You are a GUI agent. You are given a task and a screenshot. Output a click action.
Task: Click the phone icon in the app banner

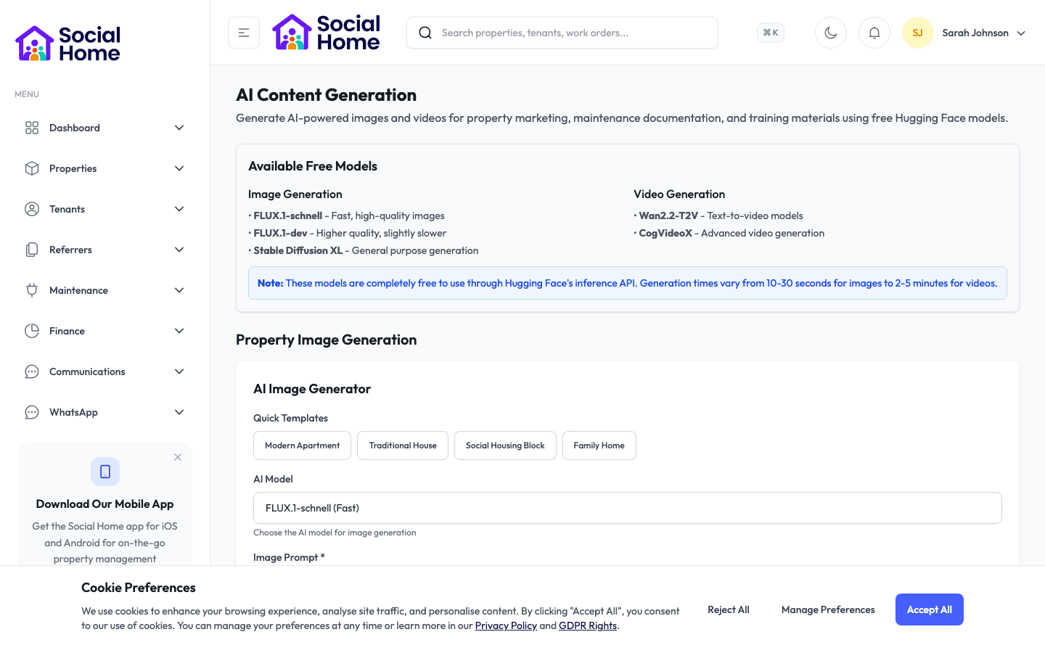[x=104, y=472]
